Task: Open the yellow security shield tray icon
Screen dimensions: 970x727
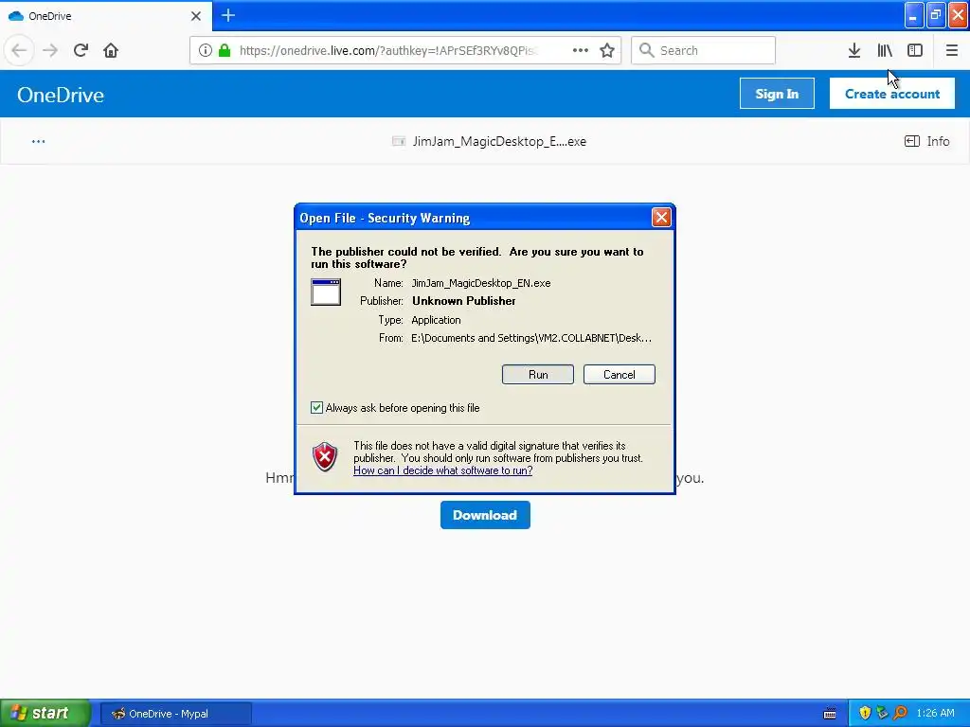Action: 865,713
